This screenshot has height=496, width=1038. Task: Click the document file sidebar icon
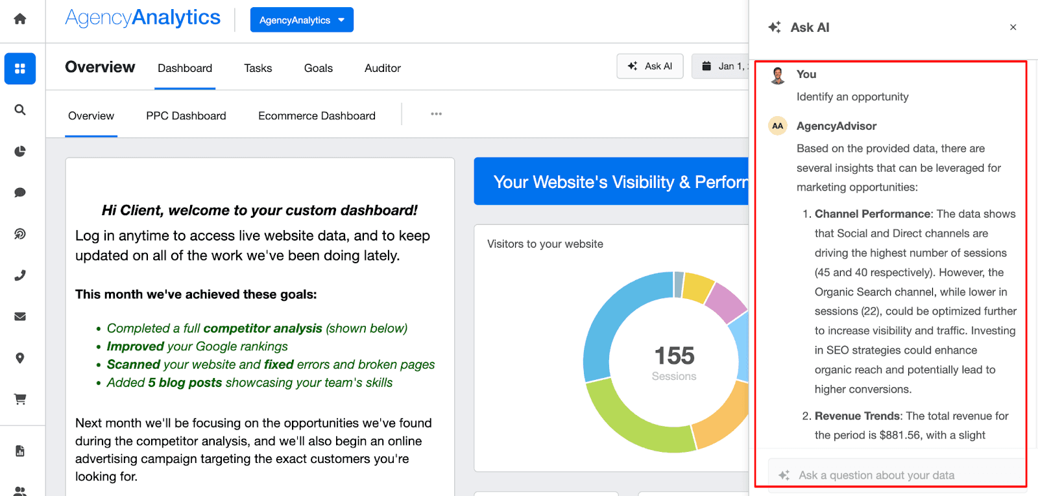[x=20, y=451]
